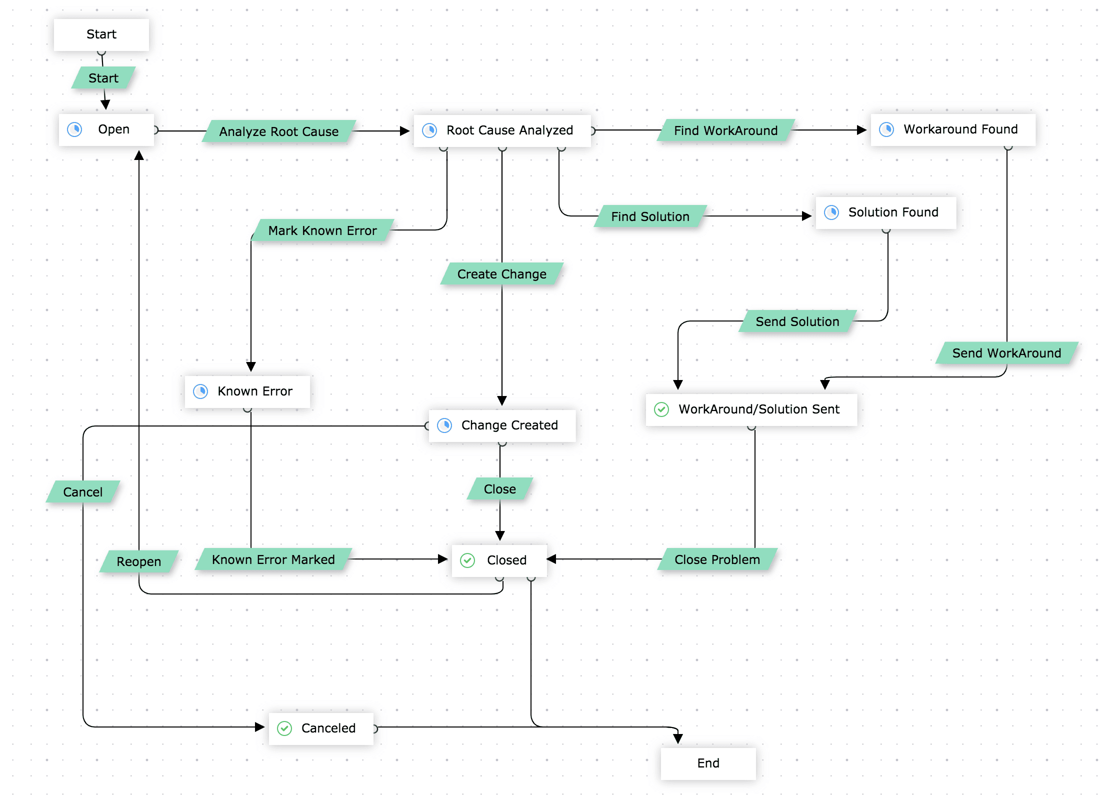Select the Reopen transition label
The width and height of the screenshot is (1104, 807).
(139, 561)
